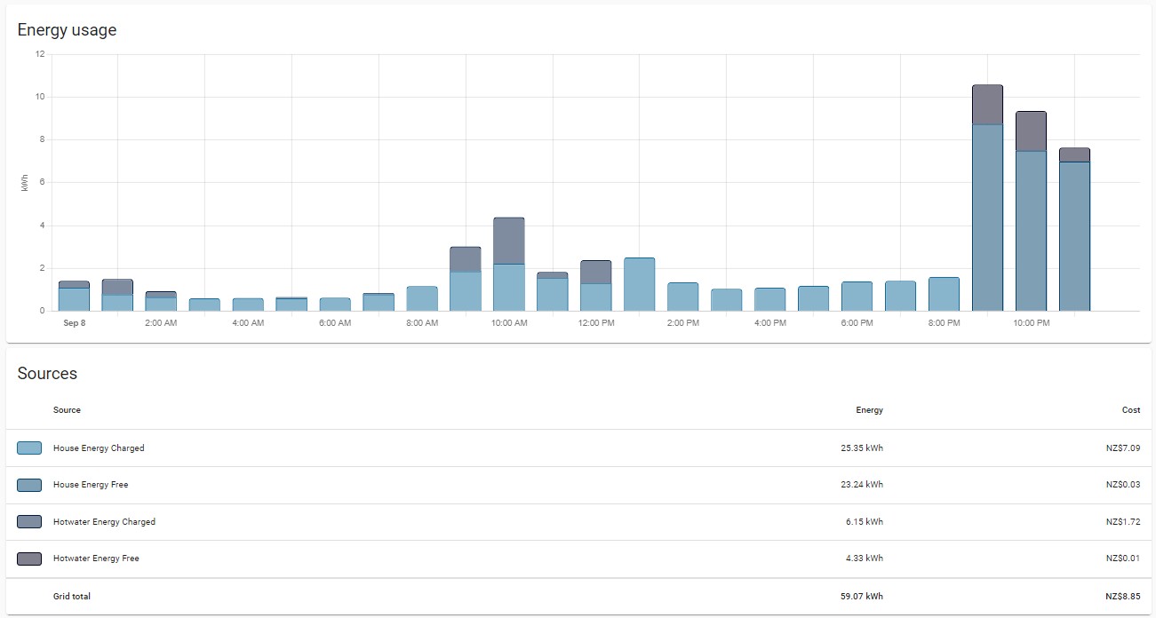Select the bar above the 4:00 AM label
The image size is (1156, 618).
(248, 305)
